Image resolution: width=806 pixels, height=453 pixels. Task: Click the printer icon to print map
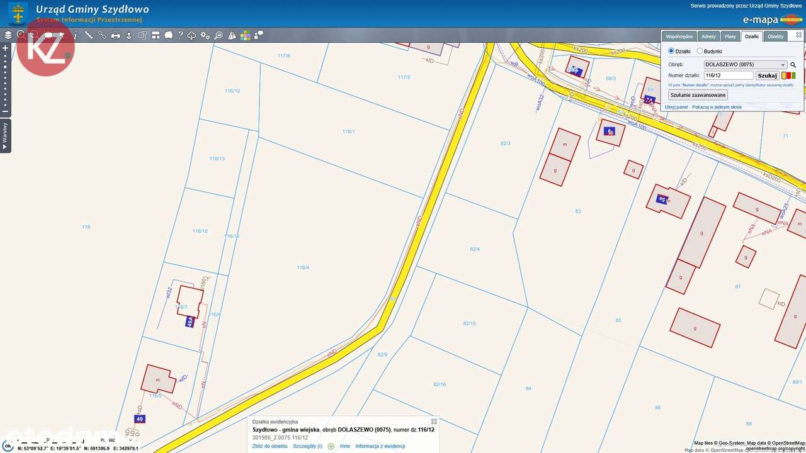[116, 35]
